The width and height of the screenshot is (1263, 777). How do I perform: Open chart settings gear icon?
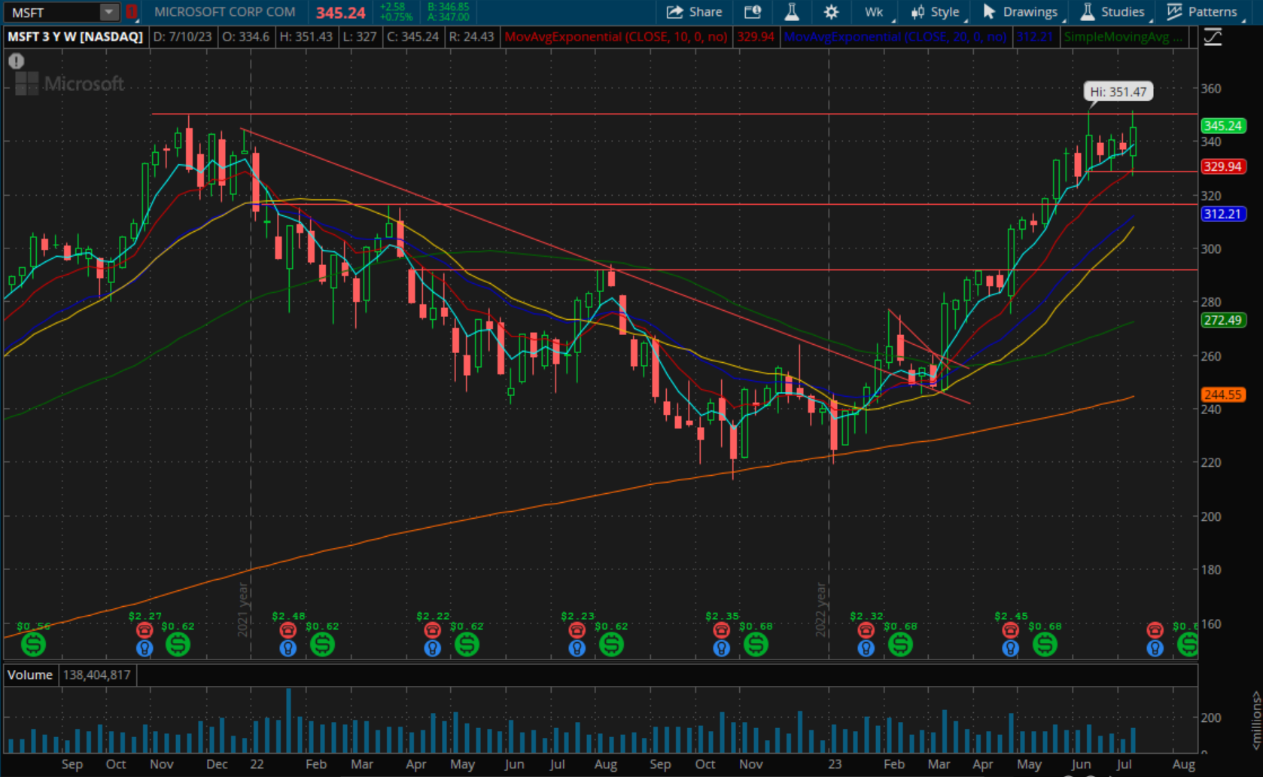pyautogui.click(x=831, y=12)
